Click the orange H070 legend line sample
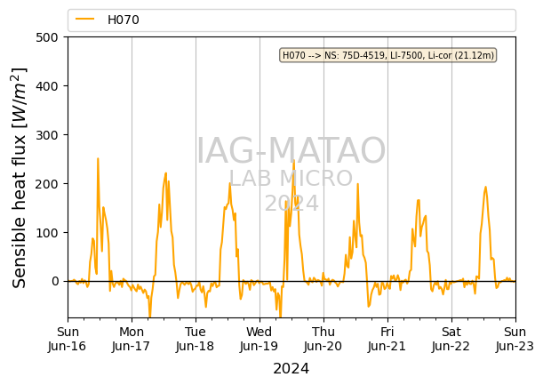 click(84, 19)
